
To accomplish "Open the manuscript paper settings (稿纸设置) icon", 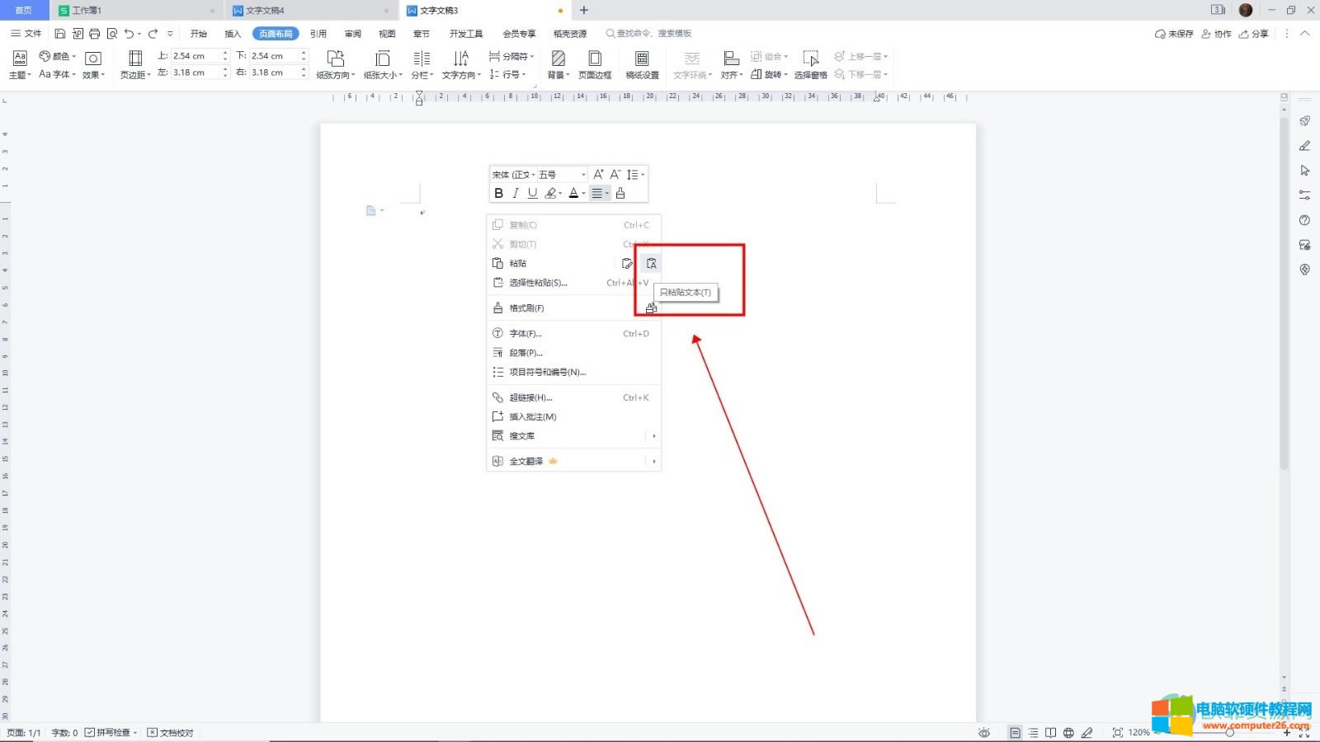I will point(642,64).
